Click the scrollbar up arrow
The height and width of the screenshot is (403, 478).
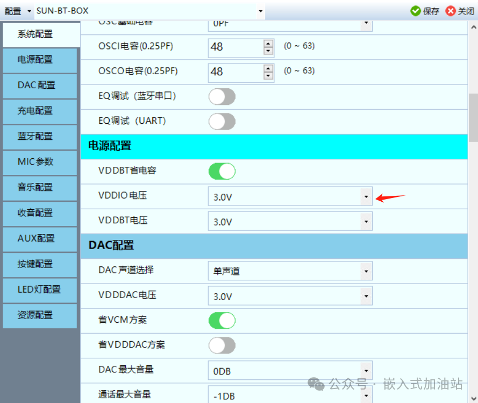tap(473, 27)
